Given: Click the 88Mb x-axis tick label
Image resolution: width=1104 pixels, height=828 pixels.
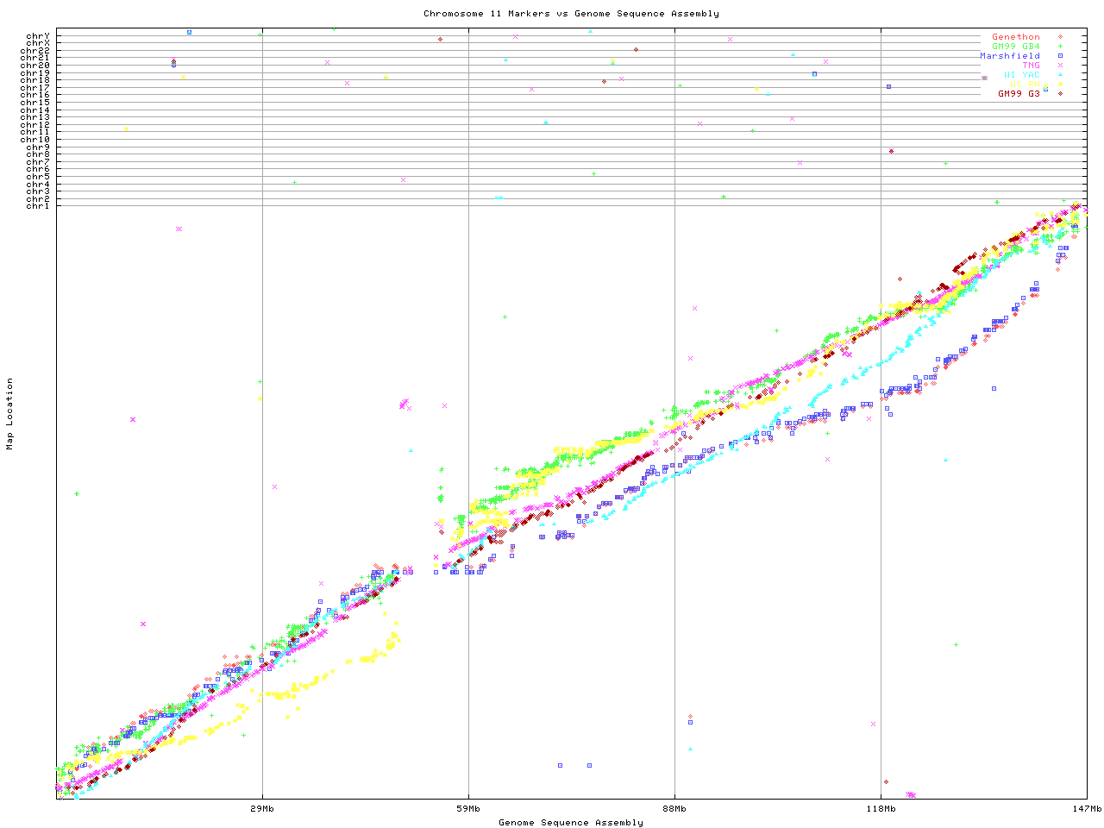Looking at the screenshot, I should pyautogui.click(x=674, y=809).
